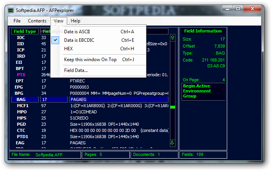This screenshot has height=171, width=272.
Task: Click the HEX constant data text in CTC row
Action: [119, 130]
